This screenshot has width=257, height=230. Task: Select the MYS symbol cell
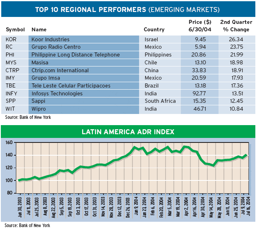point(11,62)
